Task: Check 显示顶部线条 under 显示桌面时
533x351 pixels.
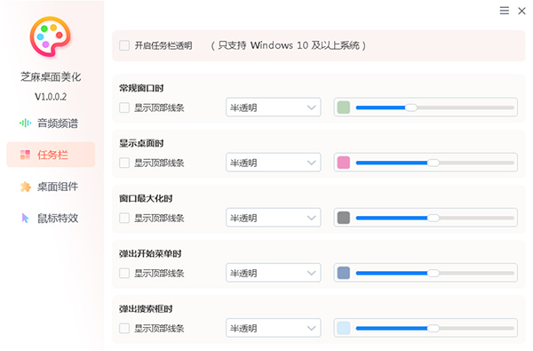Action: coord(124,163)
